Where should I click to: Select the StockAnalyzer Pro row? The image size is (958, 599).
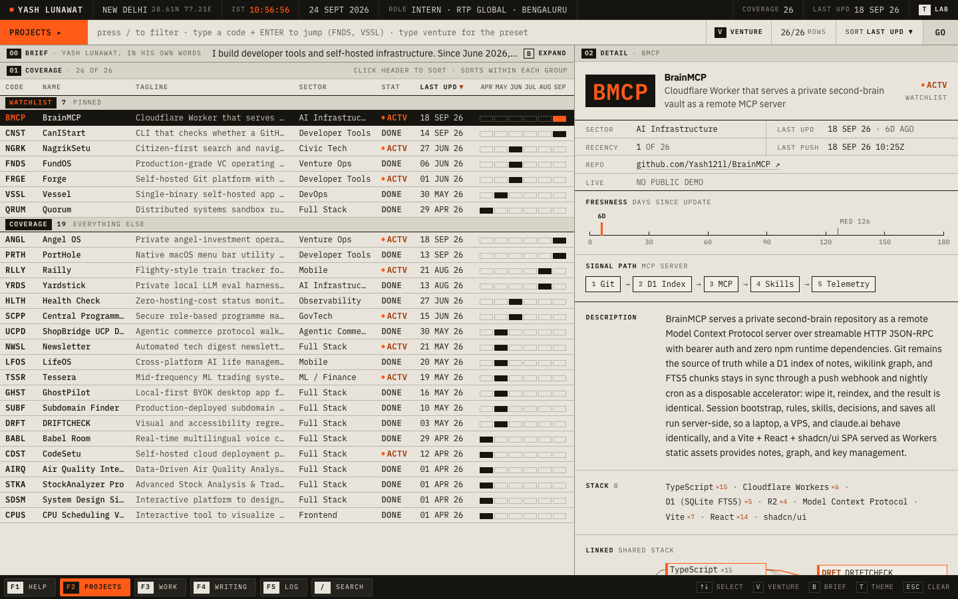click(287, 485)
